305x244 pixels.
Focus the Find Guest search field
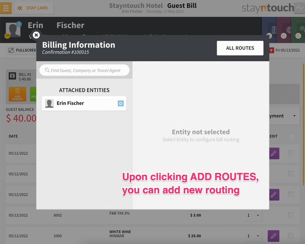click(85, 70)
